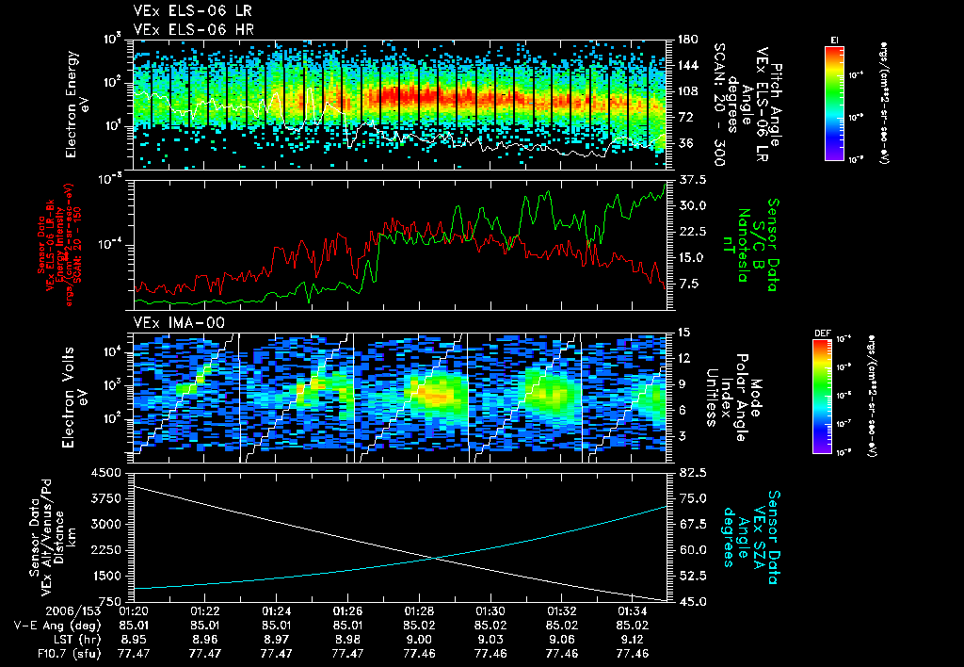Click the '2006/153' date label
Screen dimensions: 964x667
coord(72,612)
